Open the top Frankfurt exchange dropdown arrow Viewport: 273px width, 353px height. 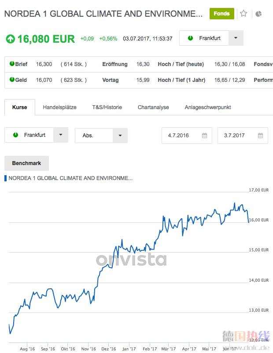point(236,38)
